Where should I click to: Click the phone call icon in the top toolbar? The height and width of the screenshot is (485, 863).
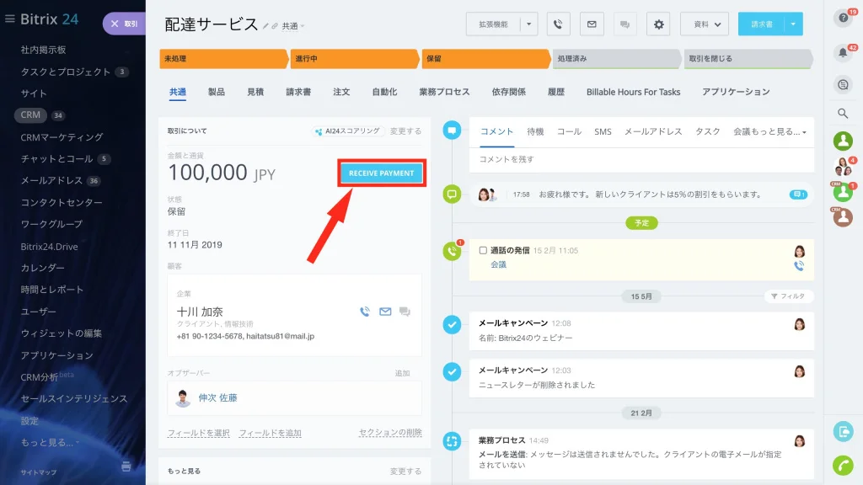[558, 24]
